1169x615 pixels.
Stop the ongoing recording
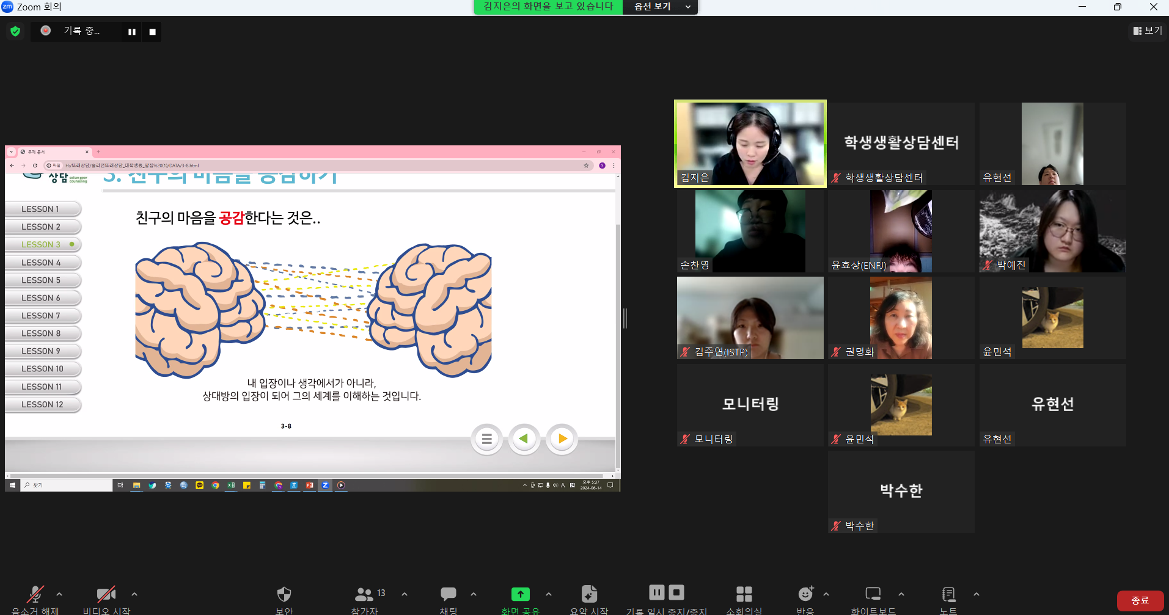pos(675,592)
